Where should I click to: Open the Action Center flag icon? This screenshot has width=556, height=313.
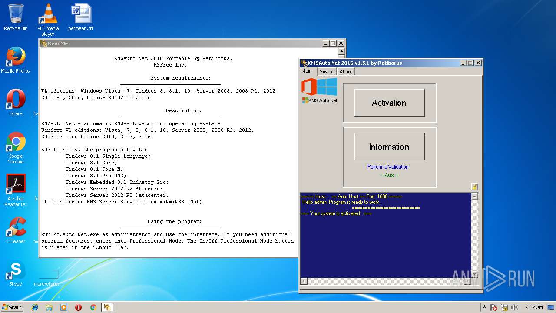click(494, 307)
